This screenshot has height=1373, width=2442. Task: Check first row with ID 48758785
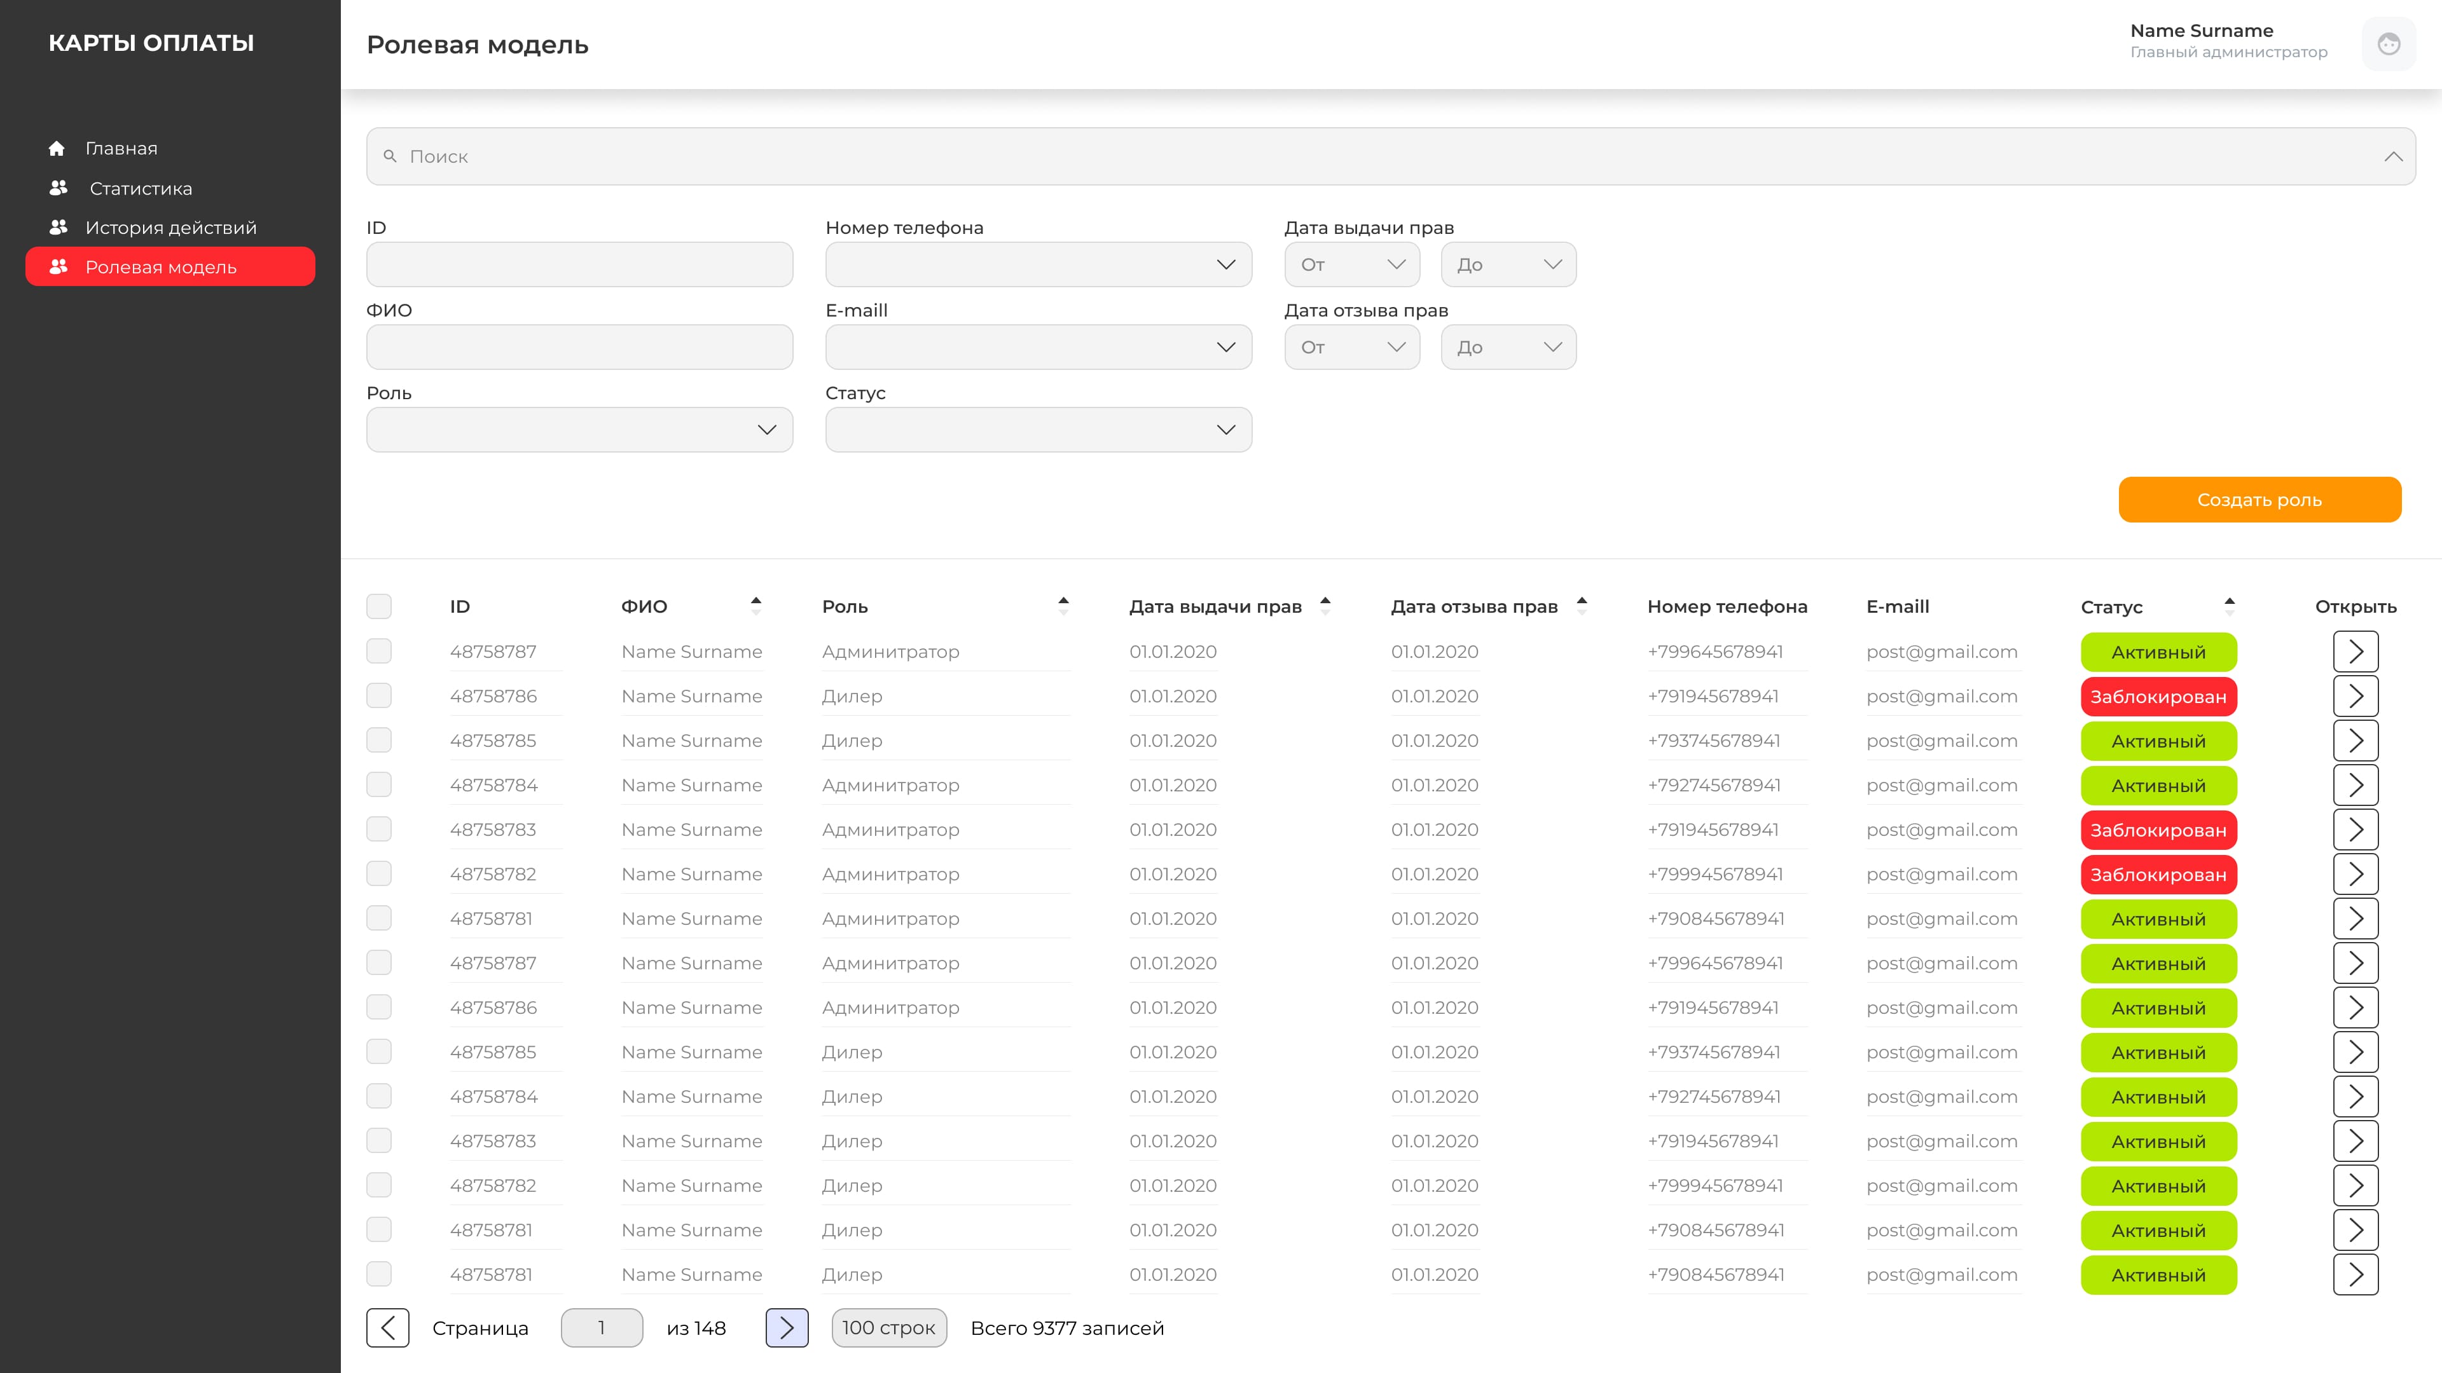click(379, 740)
